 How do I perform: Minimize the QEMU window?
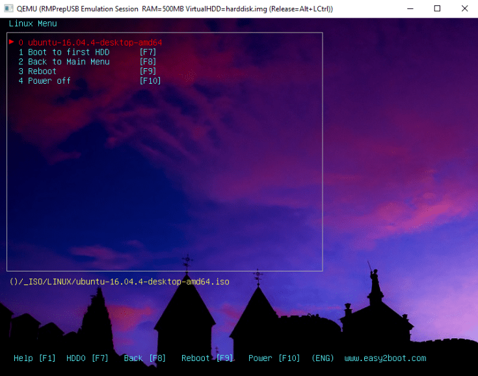click(410, 8)
